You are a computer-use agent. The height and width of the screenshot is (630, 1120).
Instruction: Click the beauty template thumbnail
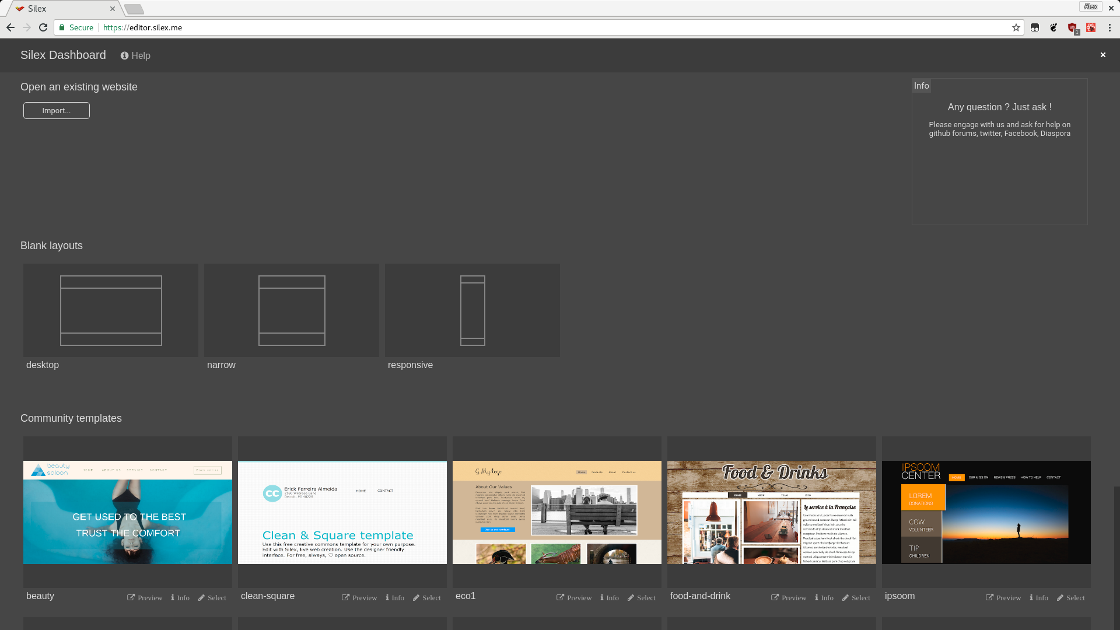pyautogui.click(x=128, y=512)
